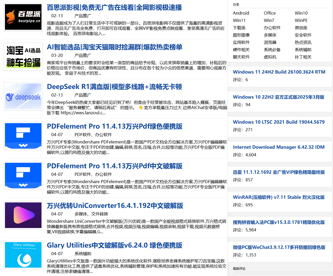The image size is (333, 276).
Task: Click 产品推广 tag under 百思派影视 post
Action: (83, 16)
